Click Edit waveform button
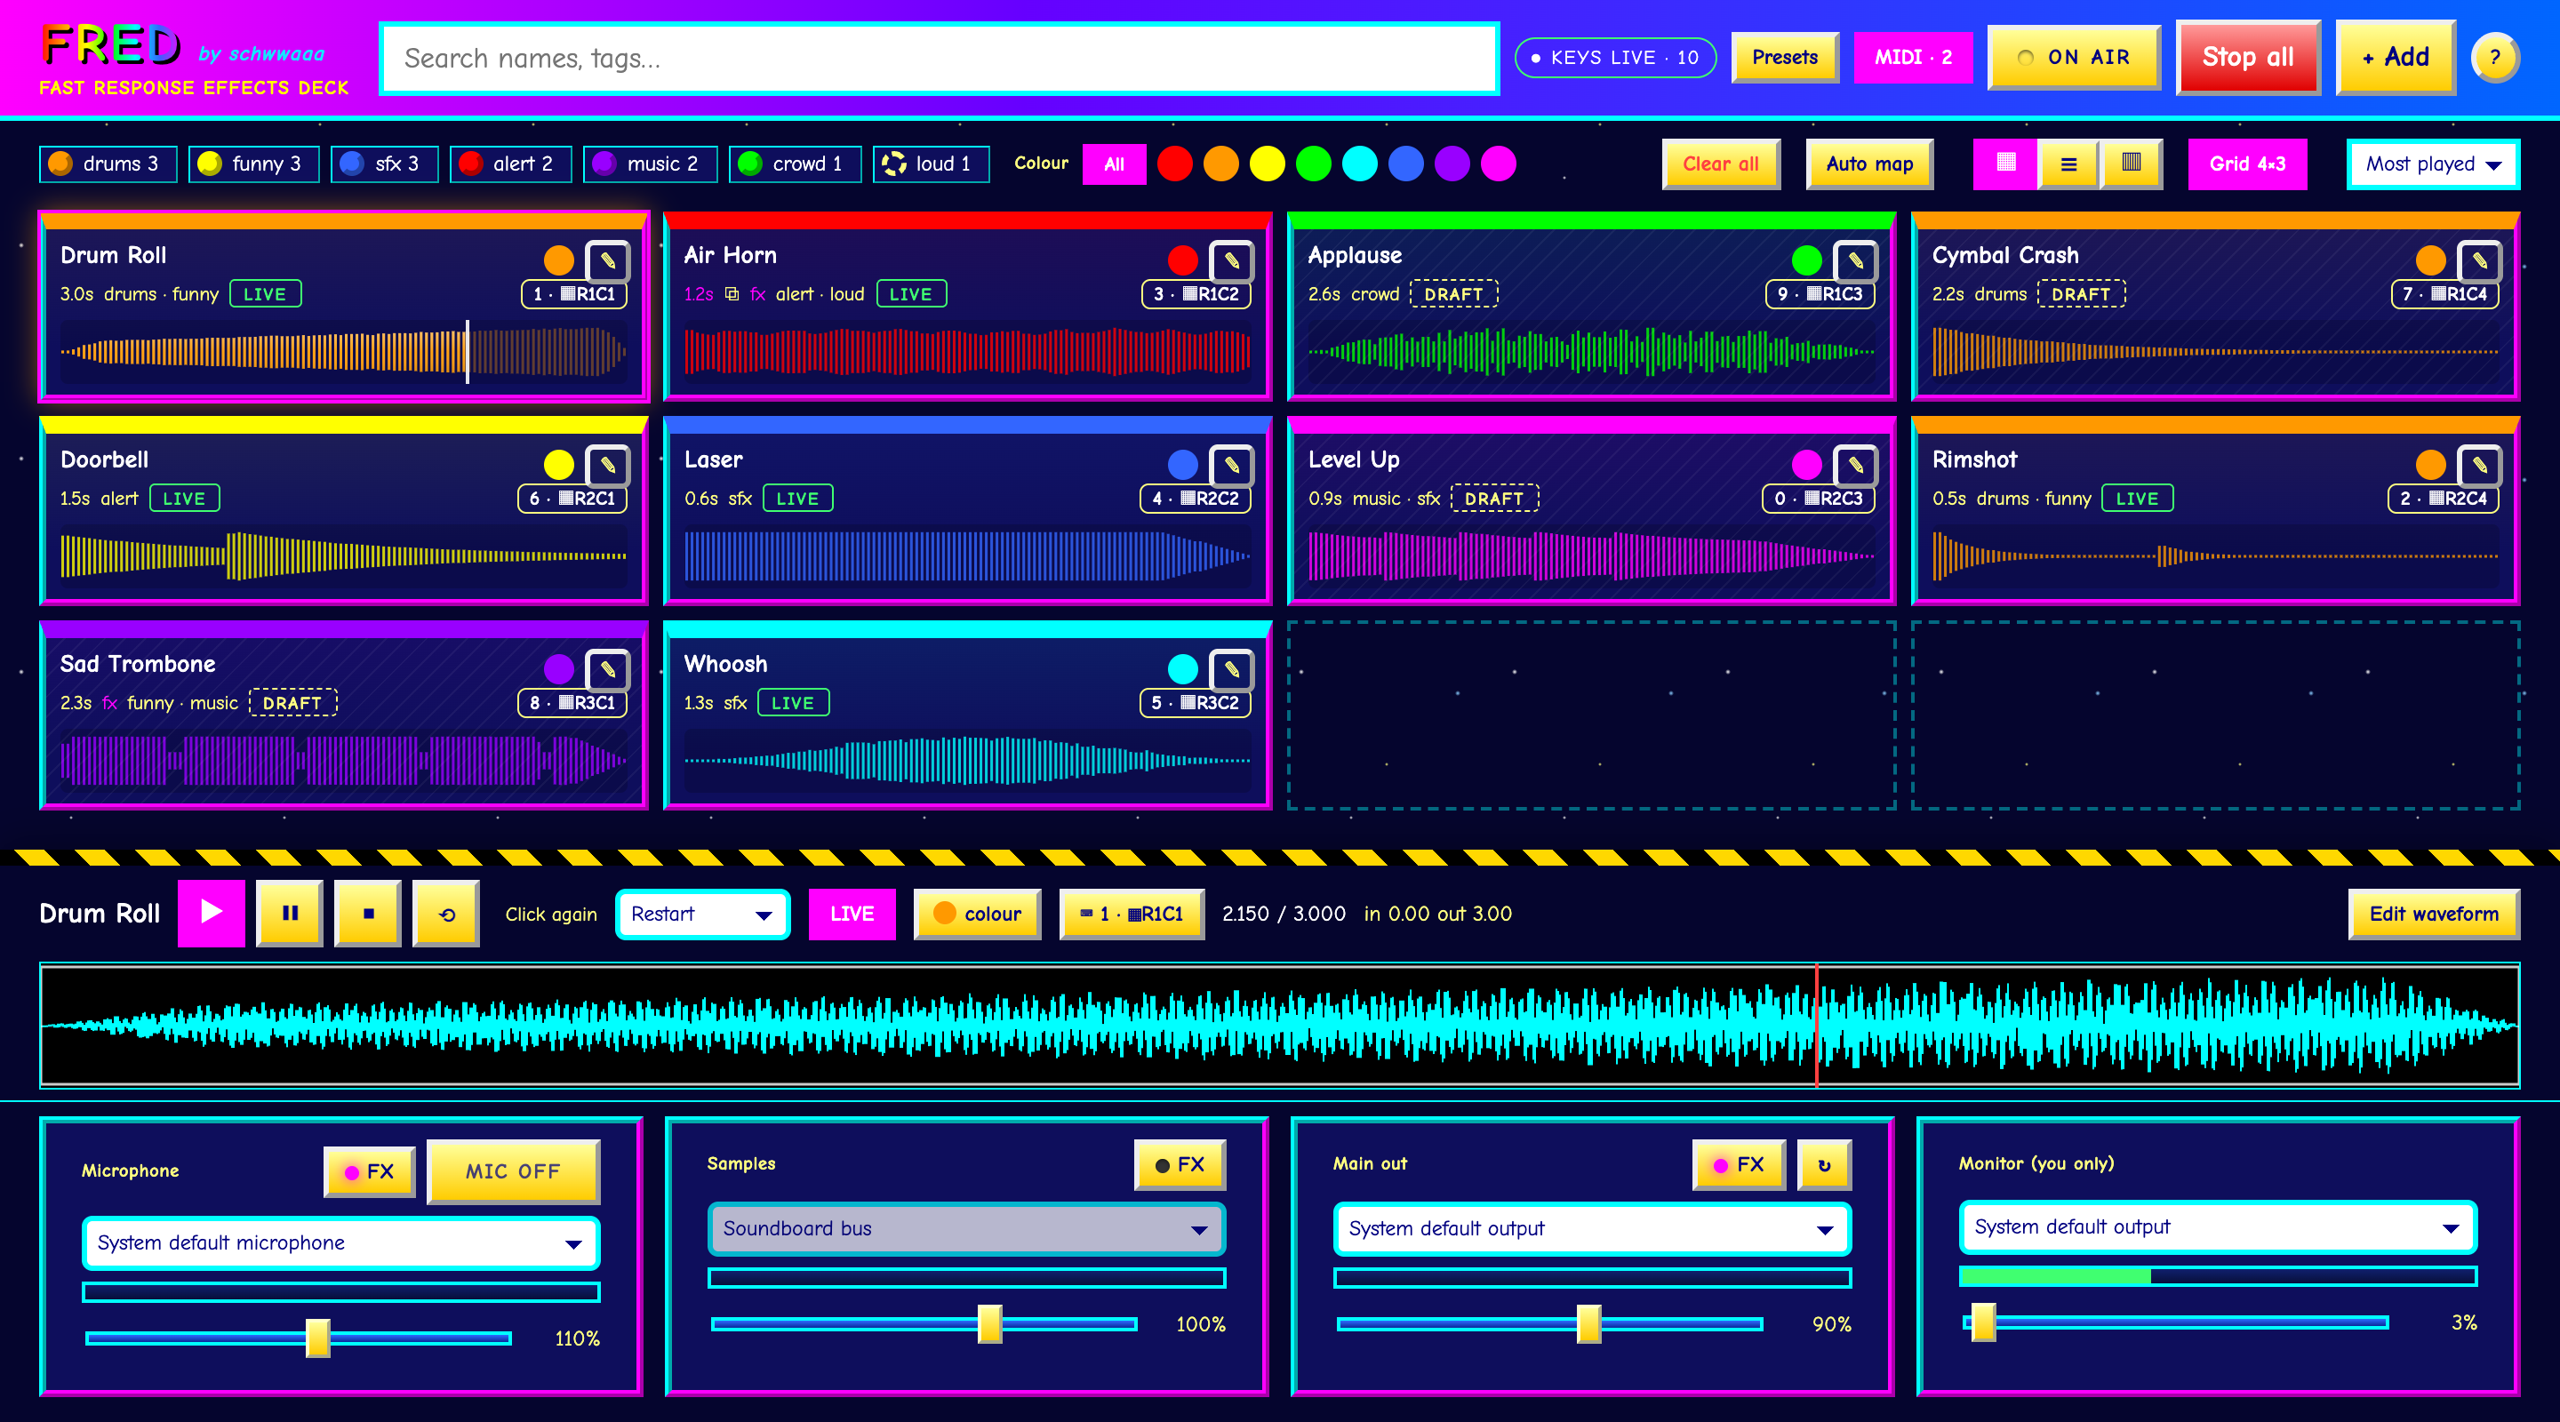The height and width of the screenshot is (1422, 2560). pyautogui.click(x=2434, y=914)
